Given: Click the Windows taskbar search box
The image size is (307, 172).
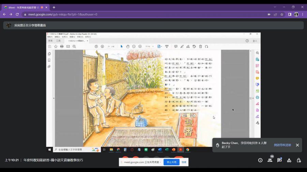Looking at the screenshot, I should [x=77, y=150].
